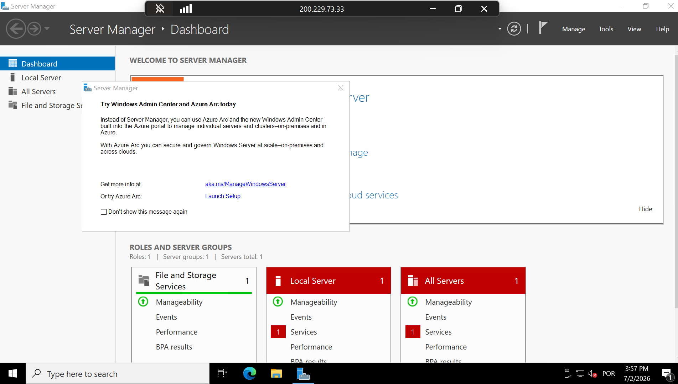This screenshot has height=384, width=678.
Task: Open the Local Server tile header
Action: click(x=328, y=281)
